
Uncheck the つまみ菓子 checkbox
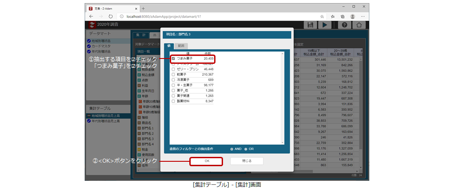click(173, 58)
